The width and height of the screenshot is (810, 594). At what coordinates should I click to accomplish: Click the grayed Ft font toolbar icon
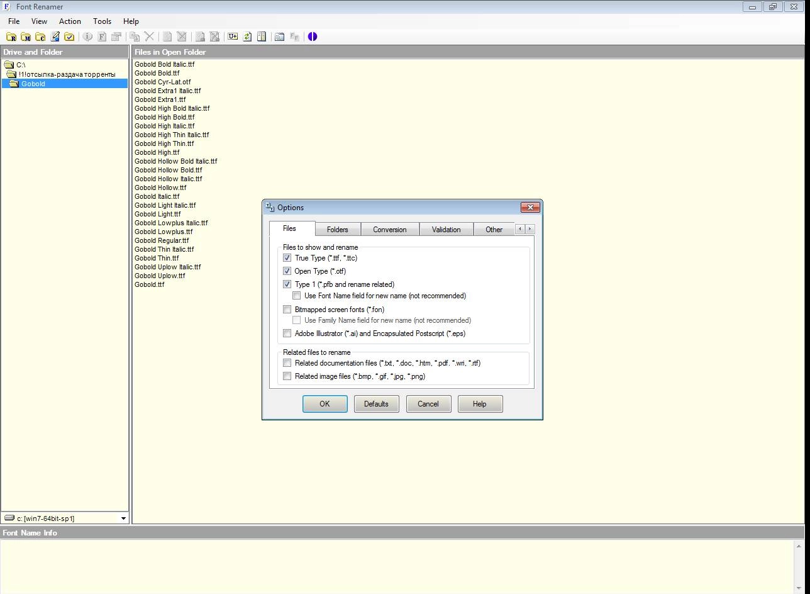[294, 36]
